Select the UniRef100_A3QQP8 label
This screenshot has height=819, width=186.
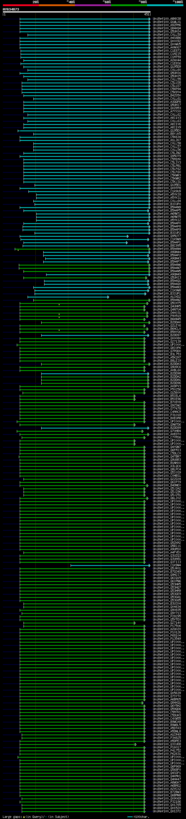click(167, 102)
